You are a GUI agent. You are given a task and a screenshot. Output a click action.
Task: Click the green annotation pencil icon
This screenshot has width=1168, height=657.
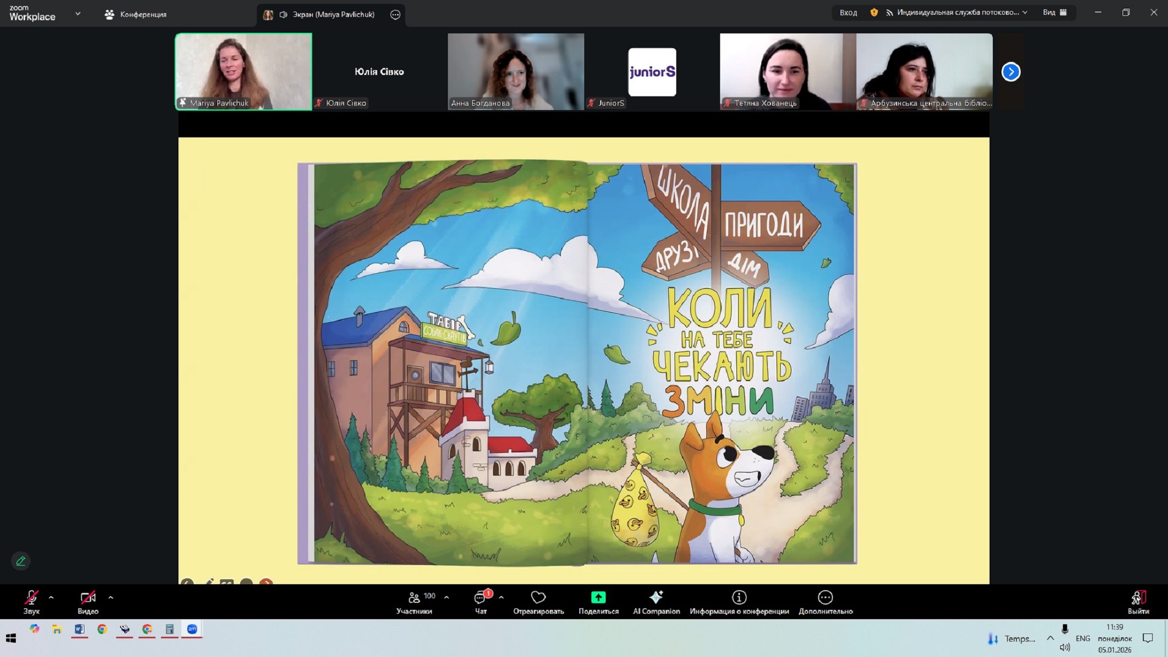21,561
